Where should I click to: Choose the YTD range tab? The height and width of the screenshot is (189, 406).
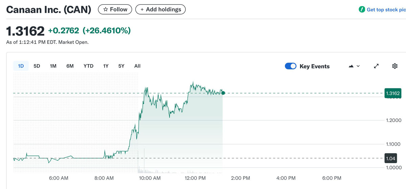pos(88,66)
